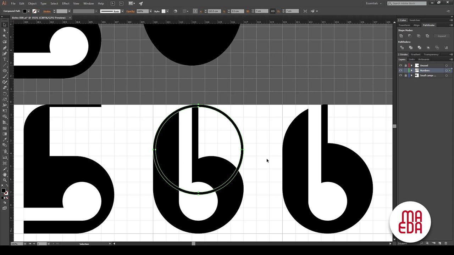The image size is (454, 255).
Task: Open the Basic brush definition dropdown
Action: pyautogui.click(x=122, y=11)
